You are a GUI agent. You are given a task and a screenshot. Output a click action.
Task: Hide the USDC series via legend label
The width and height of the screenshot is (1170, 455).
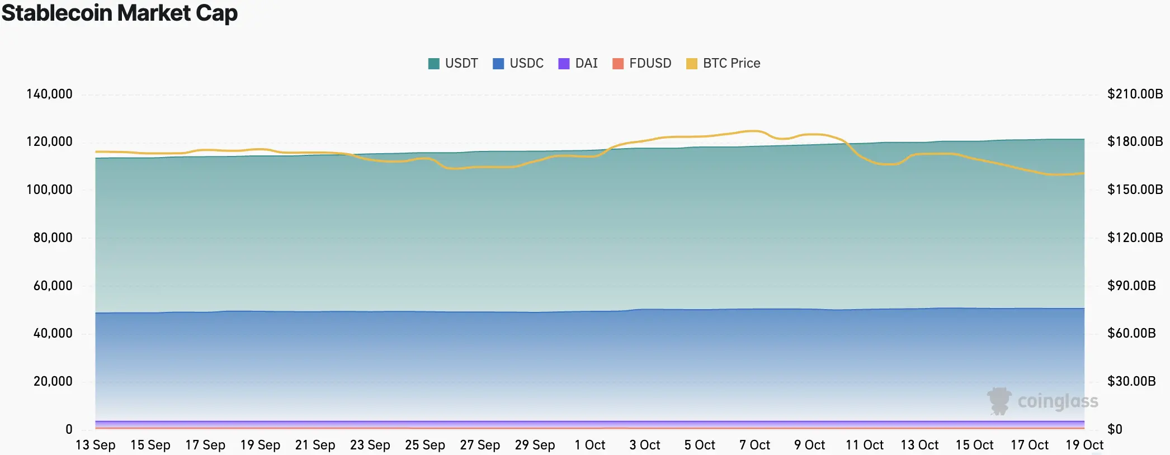[x=526, y=63]
